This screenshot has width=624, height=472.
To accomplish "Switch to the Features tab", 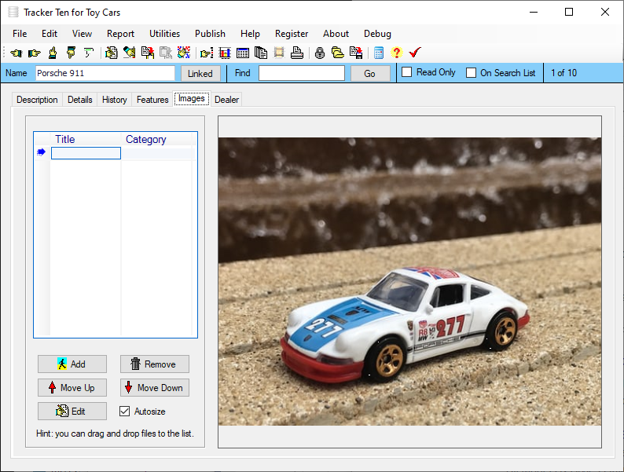I will coord(152,100).
